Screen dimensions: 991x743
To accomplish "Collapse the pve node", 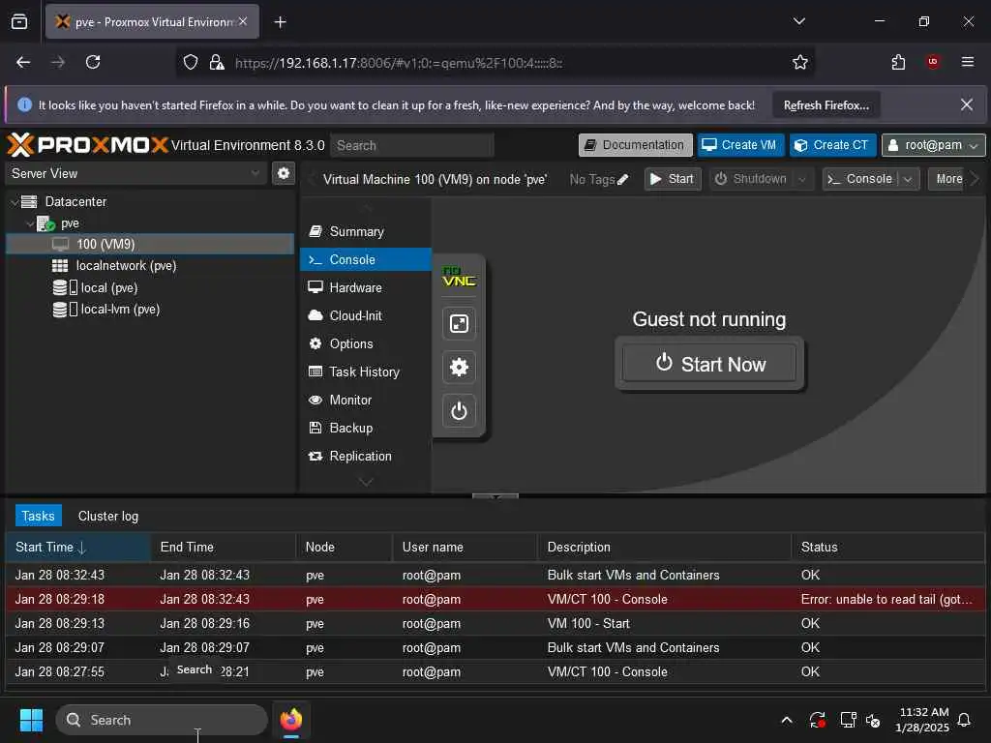I will point(30,223).
